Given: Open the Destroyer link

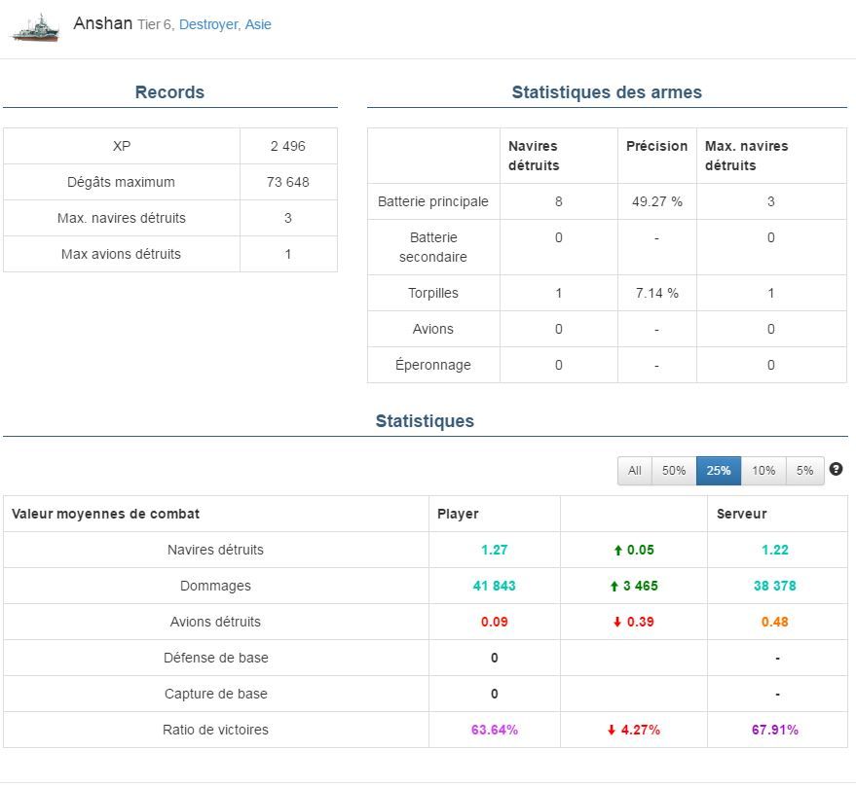Looking at the screenshot, I should click(208, 25).
